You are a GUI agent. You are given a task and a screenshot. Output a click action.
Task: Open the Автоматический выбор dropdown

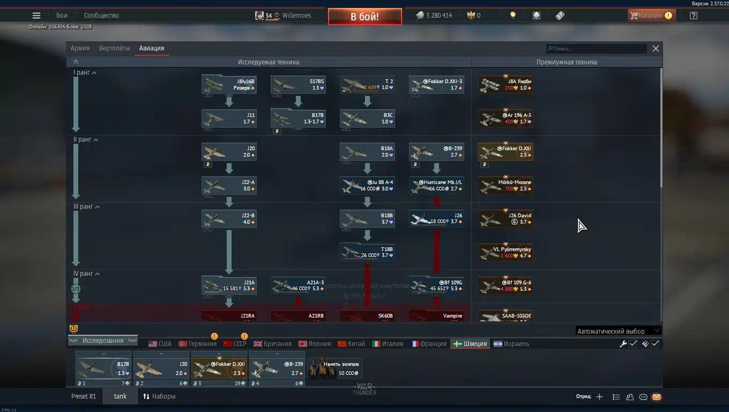click(618, 331)
